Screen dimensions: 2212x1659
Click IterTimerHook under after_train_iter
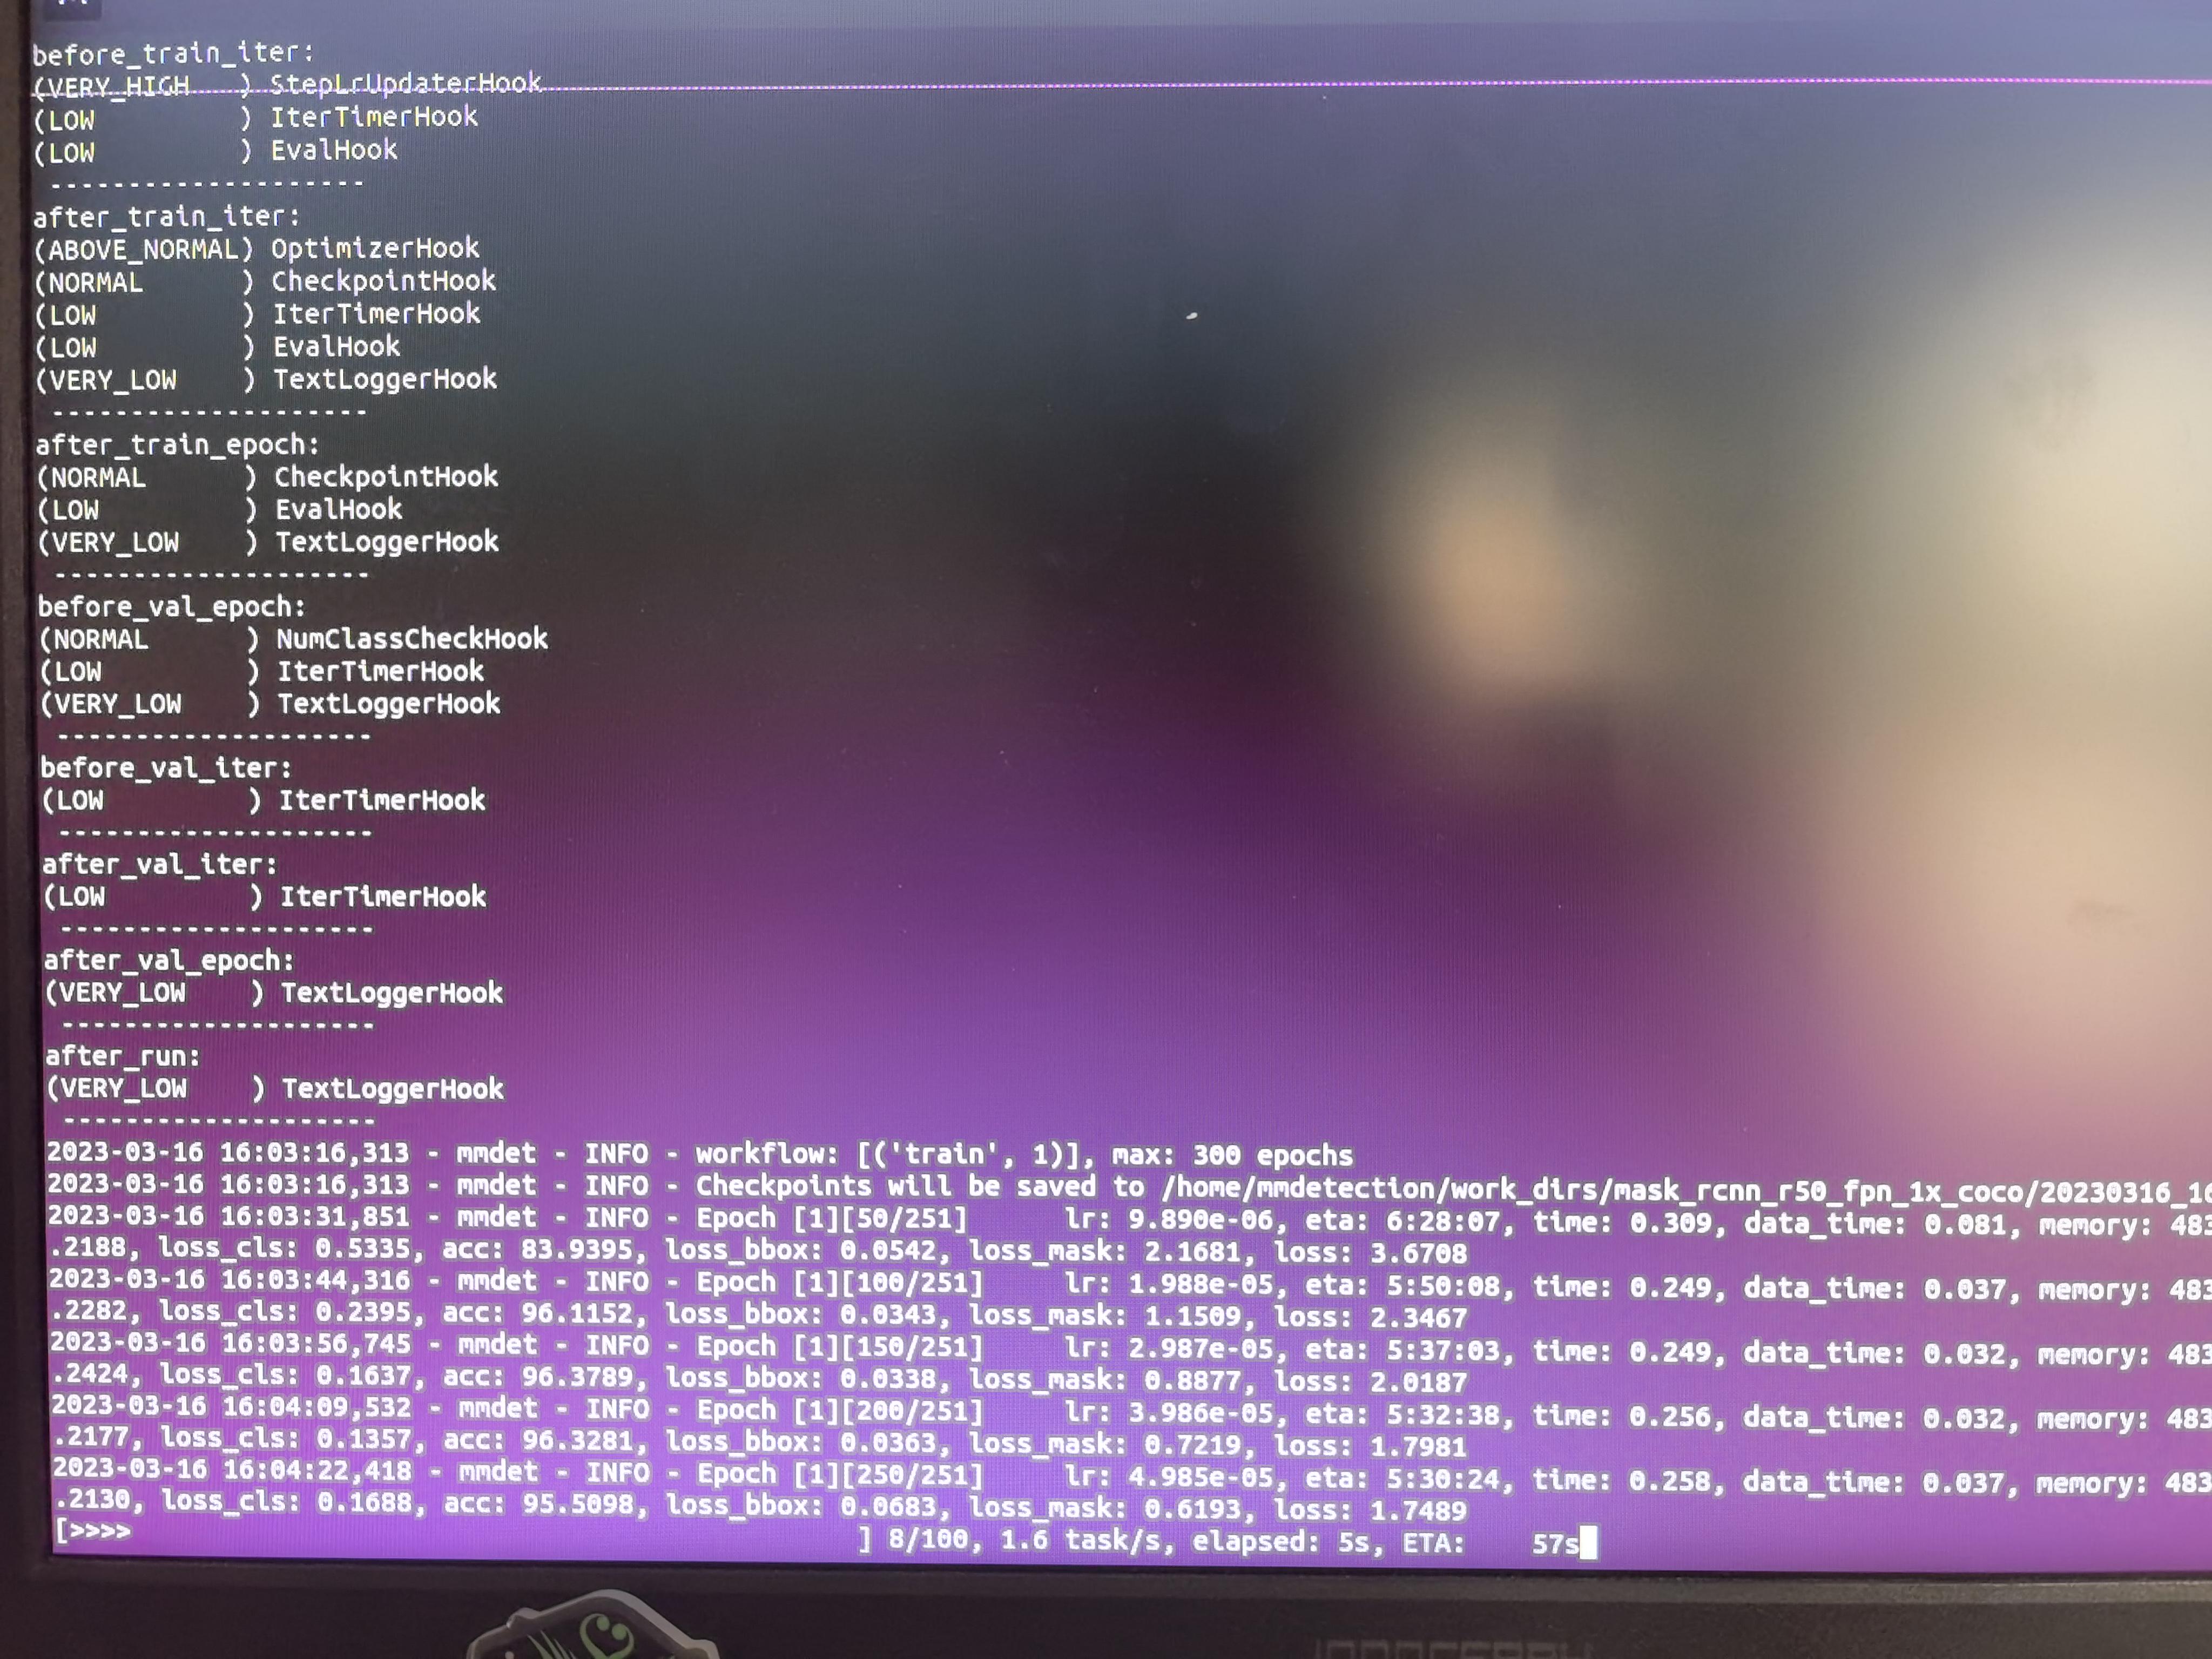[377, 314]
